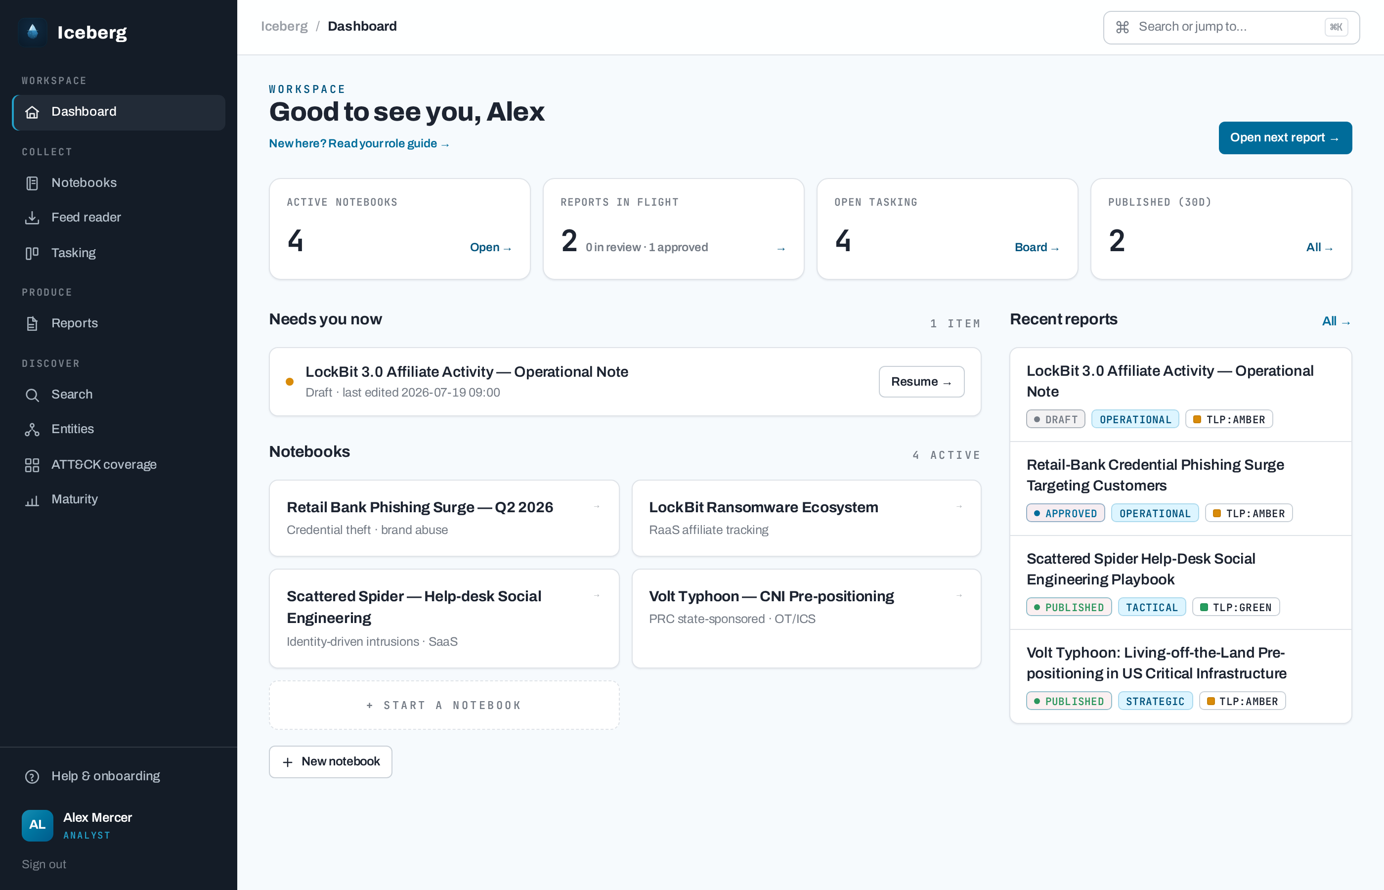The height and width of the screenshot is (890, 1384).
Task: Click the Entities graph icon
Action: point(32,429)
